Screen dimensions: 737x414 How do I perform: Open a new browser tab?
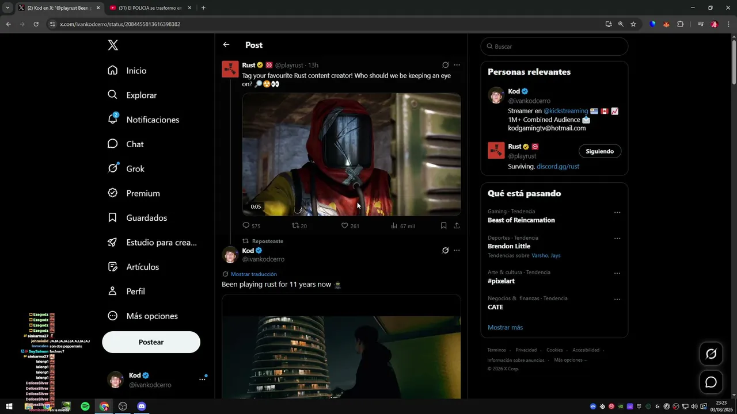[x=203, y=8]
